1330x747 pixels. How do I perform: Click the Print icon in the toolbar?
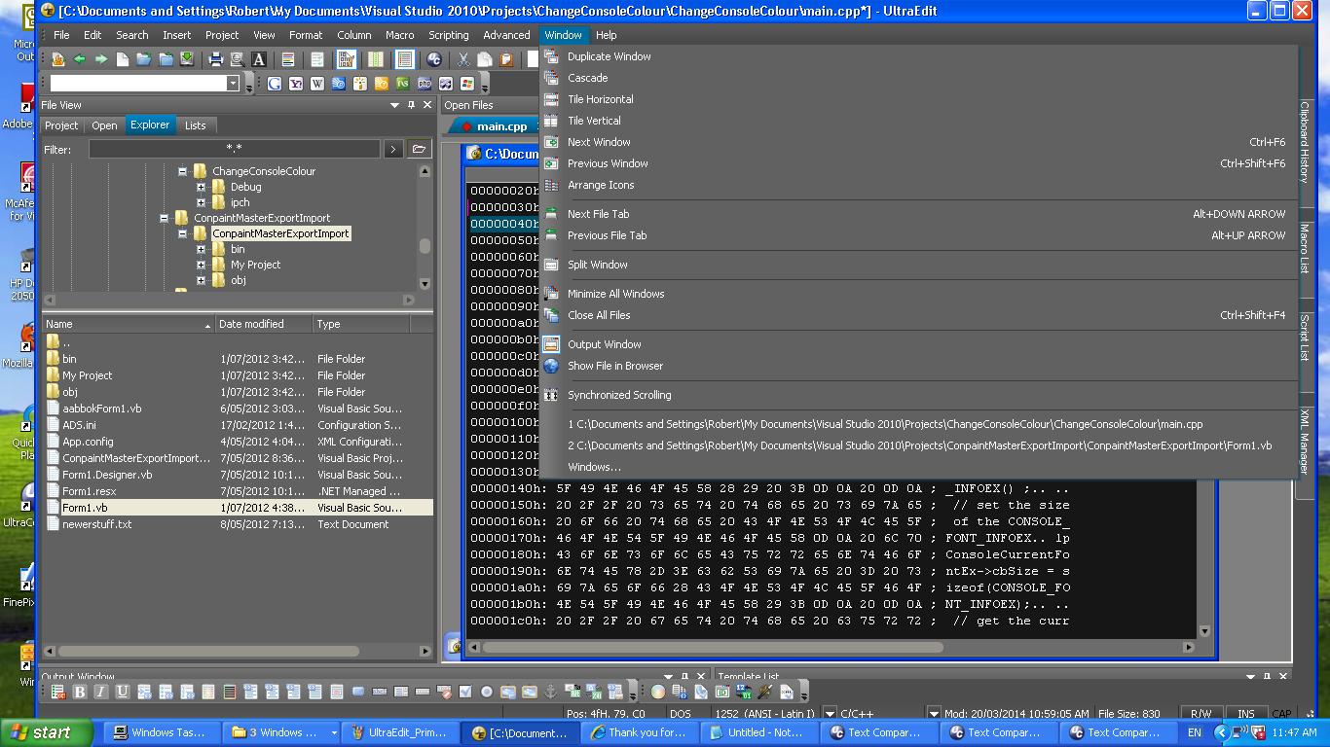pos(216,59)
